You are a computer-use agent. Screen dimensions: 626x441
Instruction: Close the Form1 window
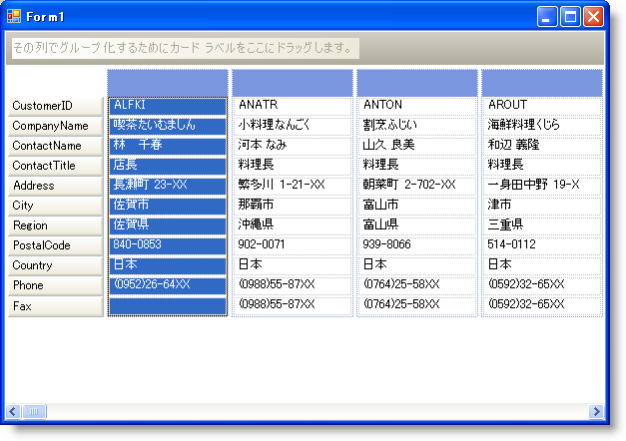pos(593,17)
